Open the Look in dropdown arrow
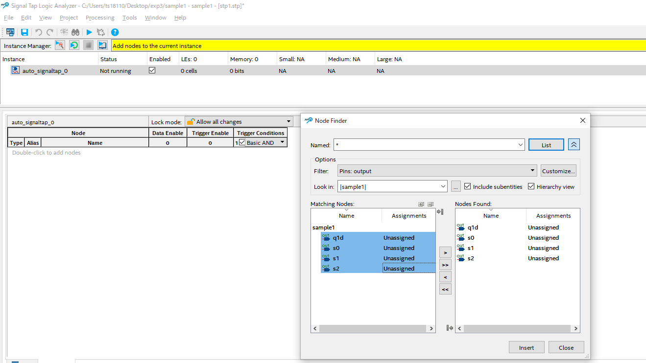This screenshot has height=363, width=646. (443, 186)
